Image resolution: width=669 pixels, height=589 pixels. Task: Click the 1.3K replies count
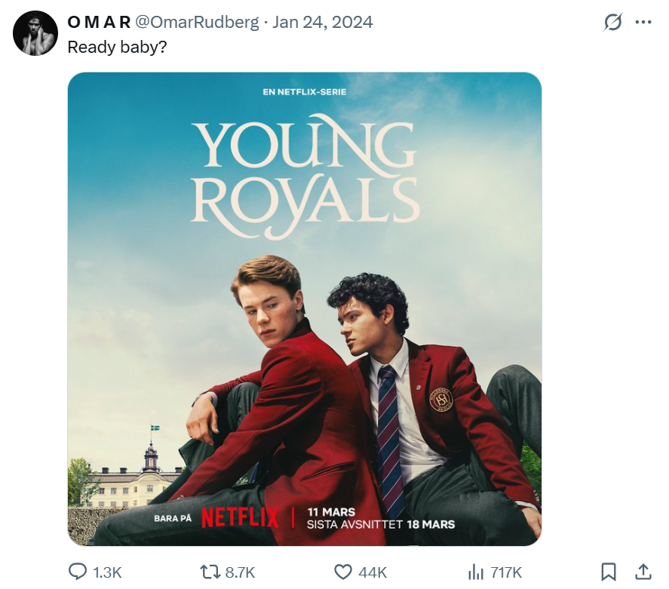107,573
